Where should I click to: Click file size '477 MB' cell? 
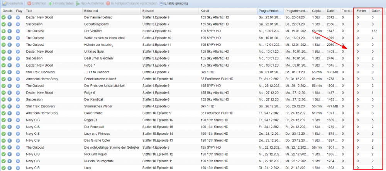[x=332, y=106]
